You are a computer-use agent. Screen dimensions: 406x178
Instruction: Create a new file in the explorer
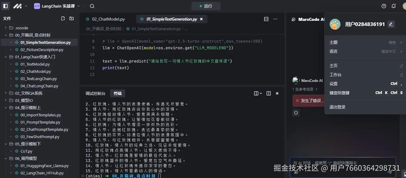point(63,18)
